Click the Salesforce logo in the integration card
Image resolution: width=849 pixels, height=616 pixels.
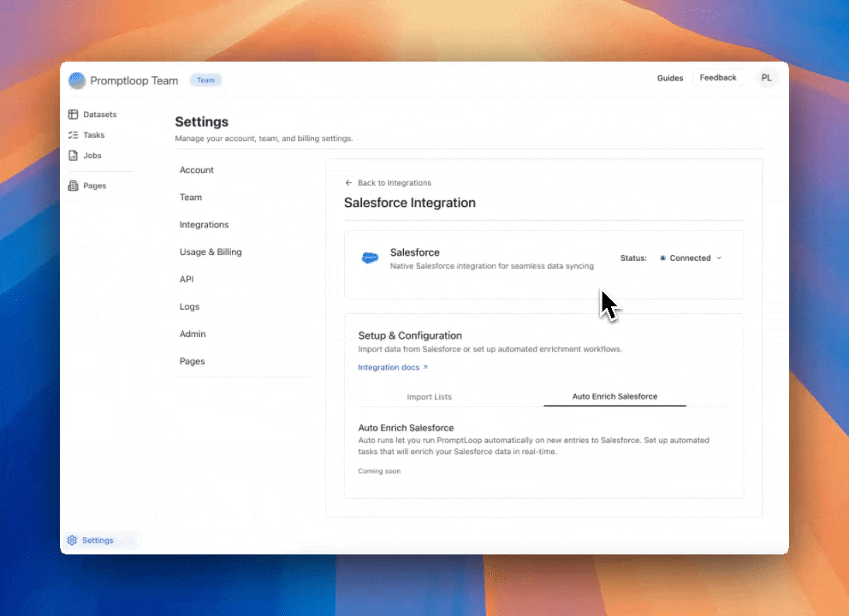coord(370,257)
